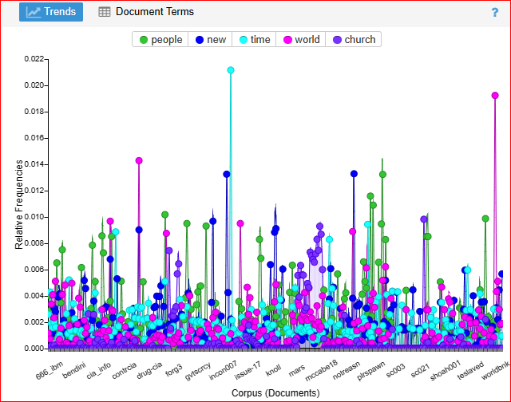
Task: Click the 'teslaved' document axis label
Action: pyautogui.click(x=470, y=370)
